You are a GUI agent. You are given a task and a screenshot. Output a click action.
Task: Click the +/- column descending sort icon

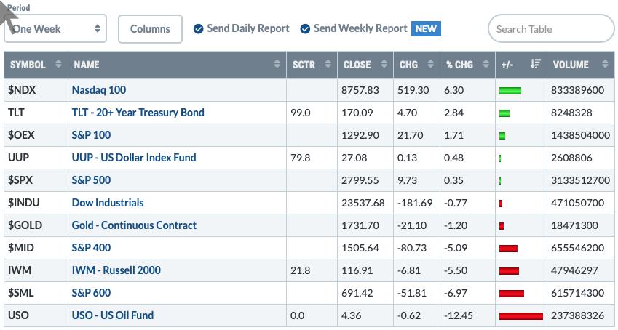point(535,64)
